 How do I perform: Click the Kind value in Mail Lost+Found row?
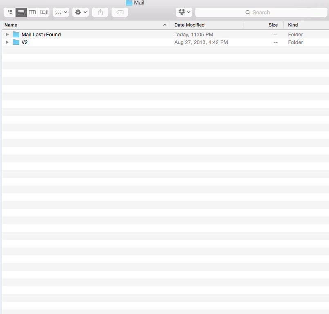[x=295, y=35]
